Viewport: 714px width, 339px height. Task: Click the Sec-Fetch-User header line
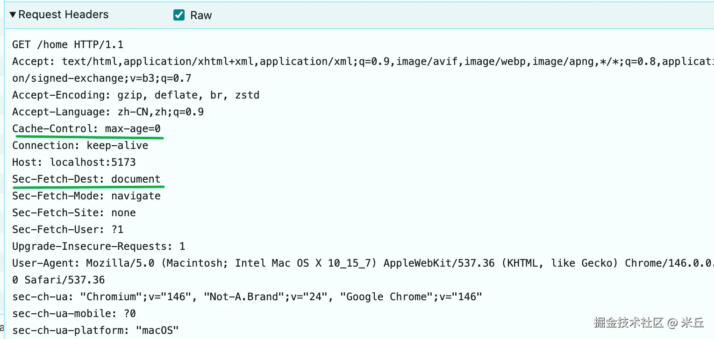[68, 230]
